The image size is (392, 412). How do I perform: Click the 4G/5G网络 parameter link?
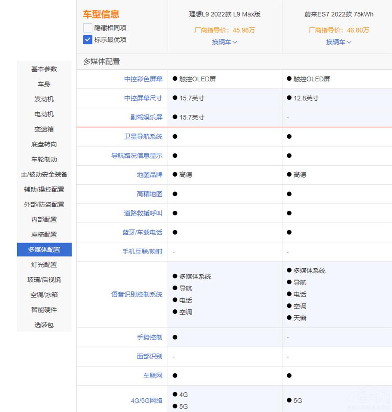(146, 401)
